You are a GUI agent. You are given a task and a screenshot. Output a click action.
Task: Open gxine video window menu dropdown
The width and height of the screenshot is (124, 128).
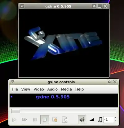(x=22, y=6)
